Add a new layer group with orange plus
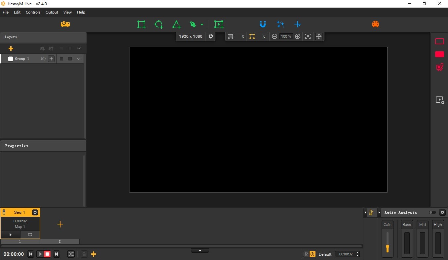The width and height of the screenshot is (448, 260). click(x=11, y=49)
